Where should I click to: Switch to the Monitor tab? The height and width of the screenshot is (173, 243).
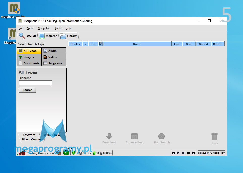pos(48,36)
